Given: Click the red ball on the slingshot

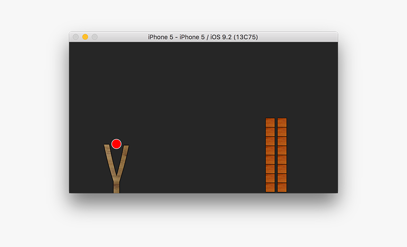Looking at the screenshot, I should (x=116, y=144).
